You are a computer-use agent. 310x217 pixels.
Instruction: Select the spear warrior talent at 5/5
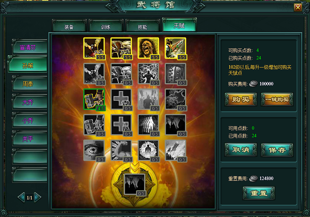[x=175, y=48]
